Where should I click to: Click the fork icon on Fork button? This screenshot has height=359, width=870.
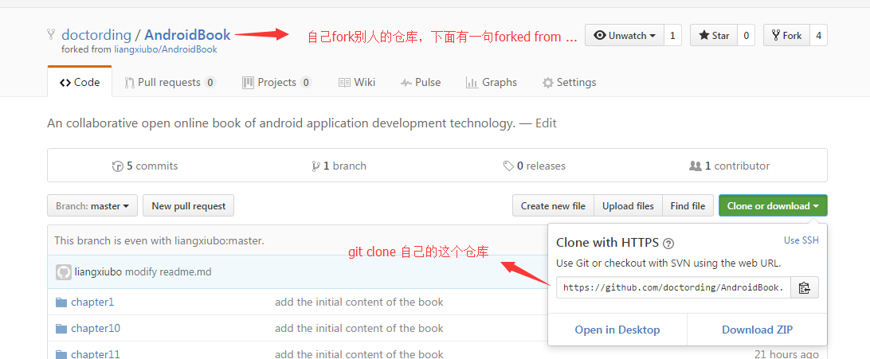click(x=776, y=36)
